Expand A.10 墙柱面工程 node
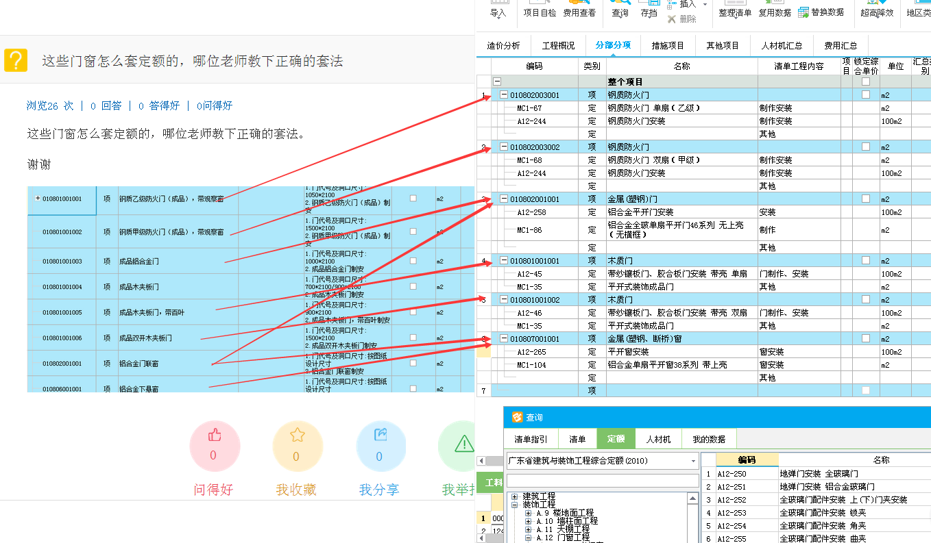 (528, 521)
